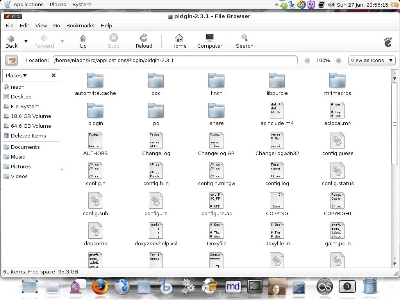
Task: Open the Go menu
Action: (x=56, y=25)
